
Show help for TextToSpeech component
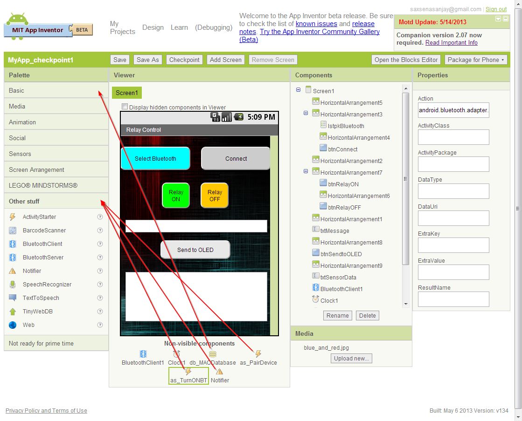tap(100, 298)
